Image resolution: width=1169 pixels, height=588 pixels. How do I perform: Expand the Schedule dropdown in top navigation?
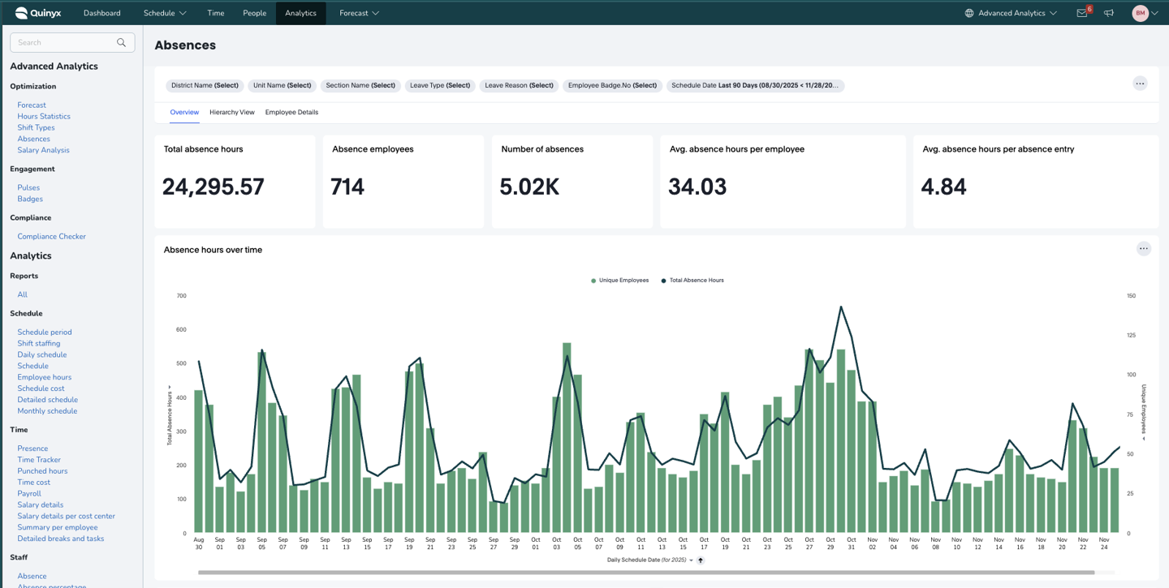point(165,13)
